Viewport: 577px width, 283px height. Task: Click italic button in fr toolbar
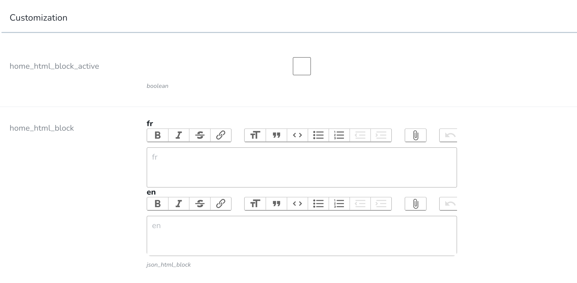click(x=179, y=135)
